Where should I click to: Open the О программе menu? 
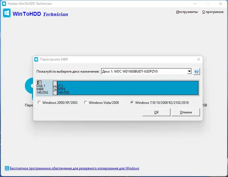coord(213,12)
